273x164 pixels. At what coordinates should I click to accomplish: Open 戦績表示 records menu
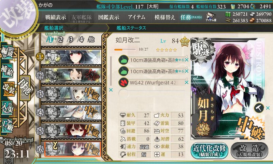click(56, 17)
